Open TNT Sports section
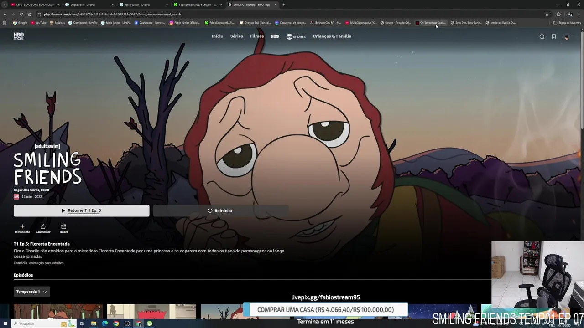This screenshot has height=328, width=584. tap(296, 36)
